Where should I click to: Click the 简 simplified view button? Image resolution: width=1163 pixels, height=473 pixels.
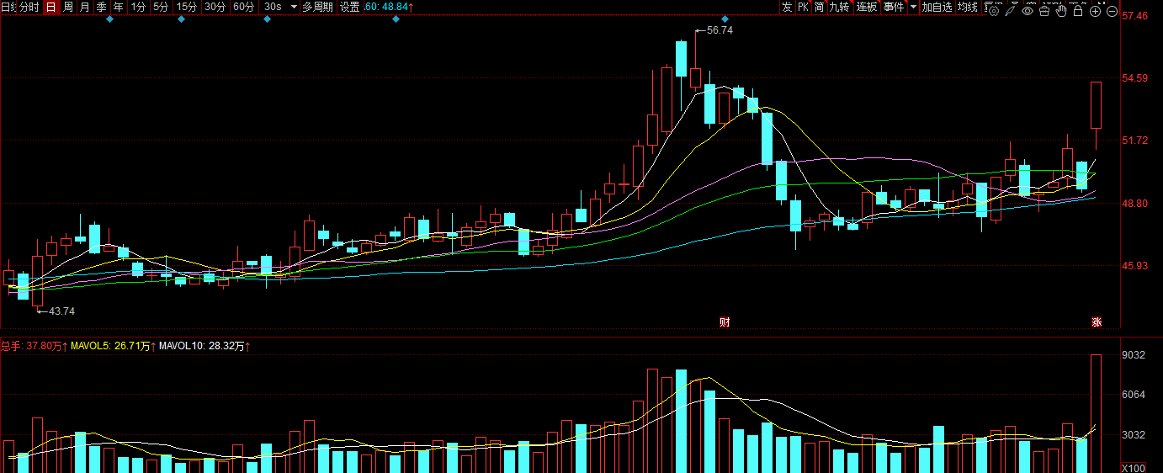pos(819,7)
